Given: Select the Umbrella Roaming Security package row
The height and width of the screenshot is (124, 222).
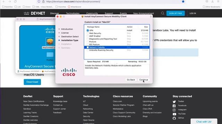Looking at the screenshot, I should [117, 50].
